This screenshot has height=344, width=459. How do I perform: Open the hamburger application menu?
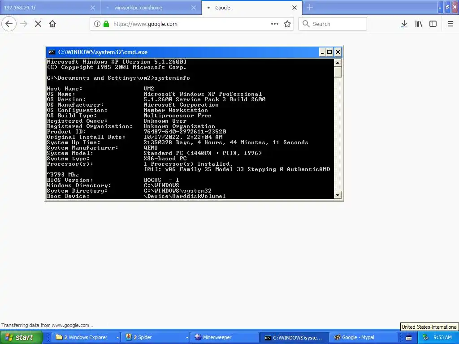pyautogui.click(x=450, y=24)
